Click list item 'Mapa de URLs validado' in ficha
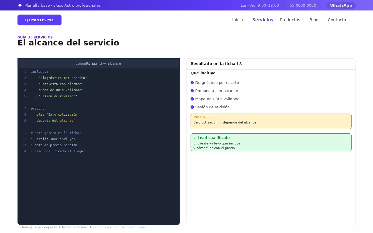This screenshot has width=373, height=233. [217, 99]
